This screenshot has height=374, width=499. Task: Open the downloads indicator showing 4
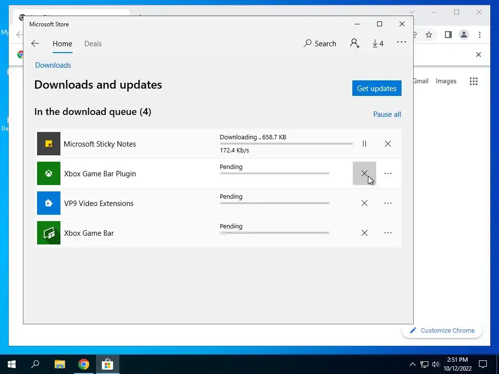click(378, 43)
